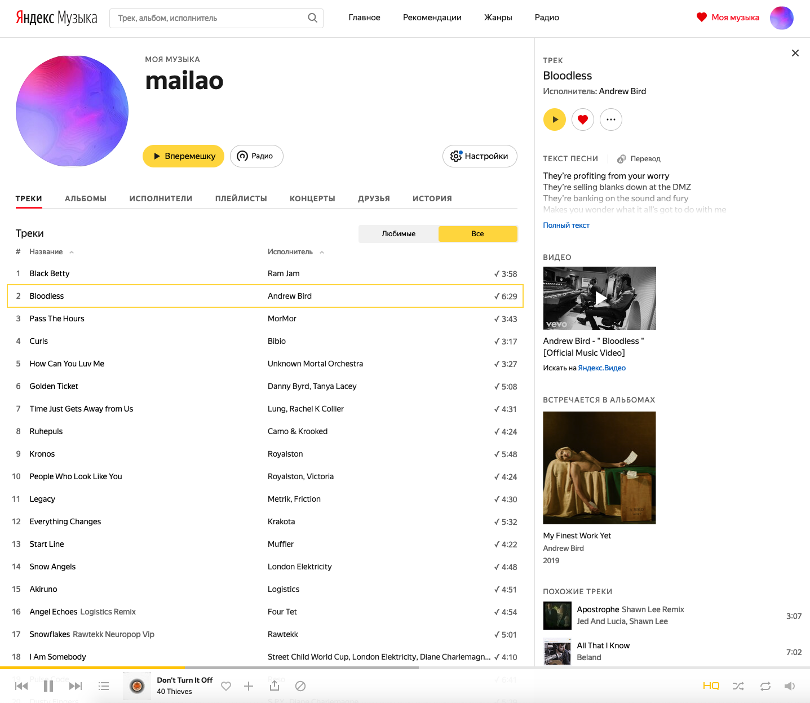This screenshot has width=810, height=703.
Task: Toggle shuffle mode in player
Action: point(738,686)
